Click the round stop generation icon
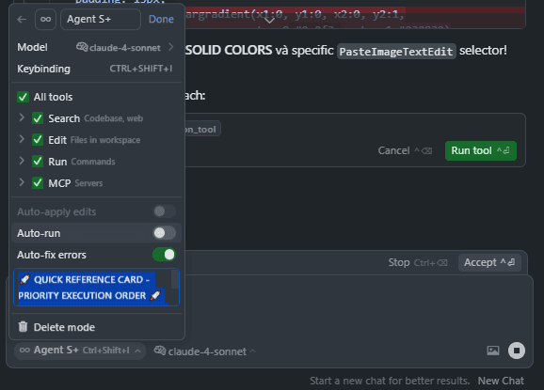The height and width of the screenshot is (390, 544). tap(517, 351)
